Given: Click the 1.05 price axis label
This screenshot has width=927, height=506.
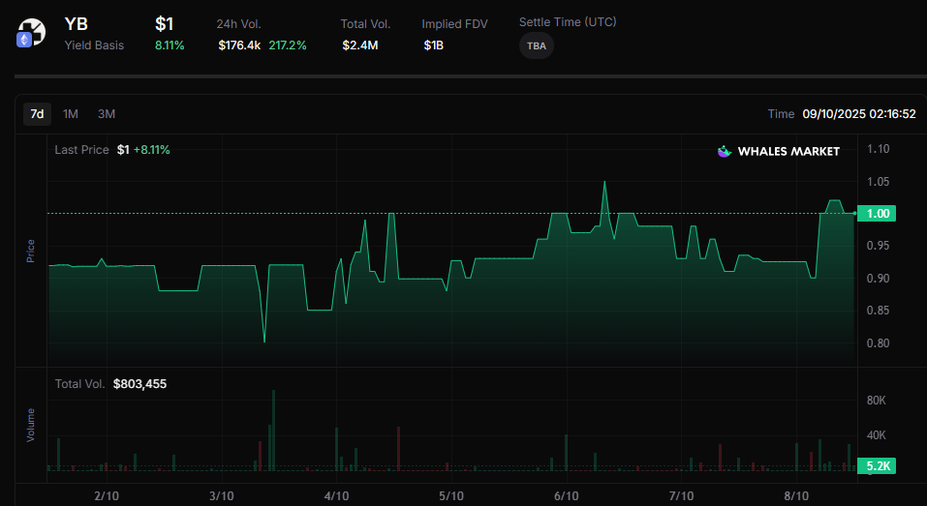Looking at the screenshot, I should tap(878, 182).
